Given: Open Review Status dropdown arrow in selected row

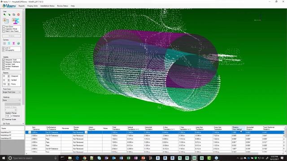Looking at the screenshot, I should pyautogui.click(x=86, y=132).
